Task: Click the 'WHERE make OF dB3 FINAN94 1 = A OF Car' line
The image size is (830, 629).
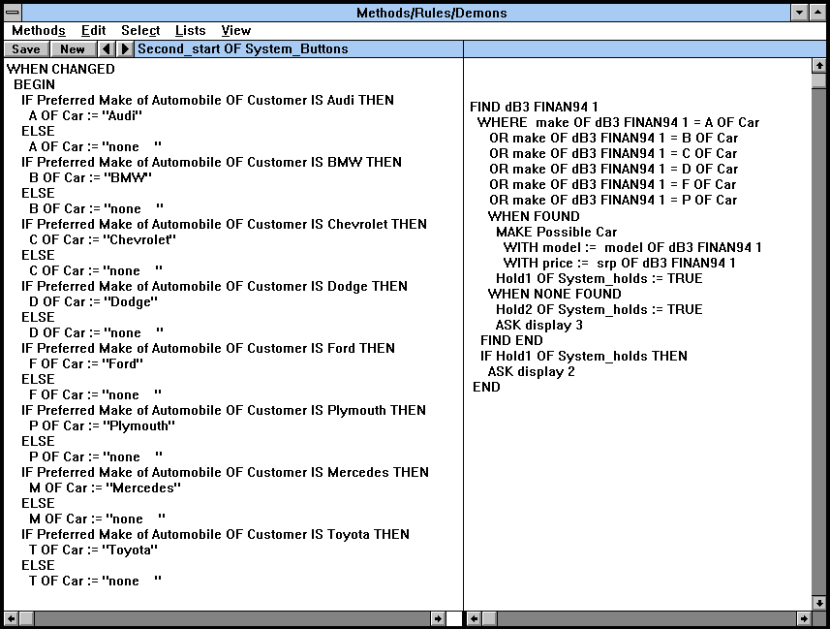Action: pyautogui.click(x=618, y=122)
